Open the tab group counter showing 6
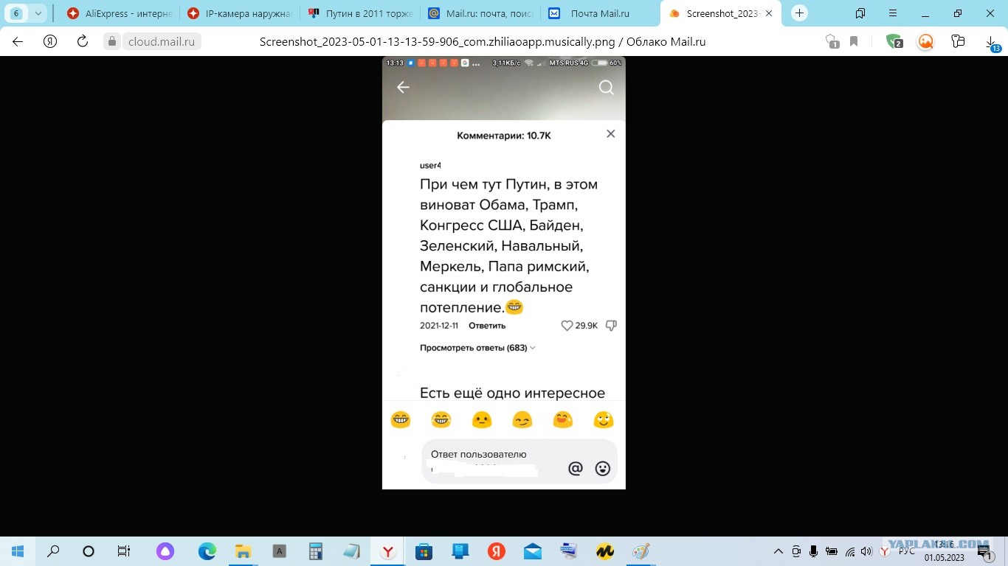 point(16,13)
